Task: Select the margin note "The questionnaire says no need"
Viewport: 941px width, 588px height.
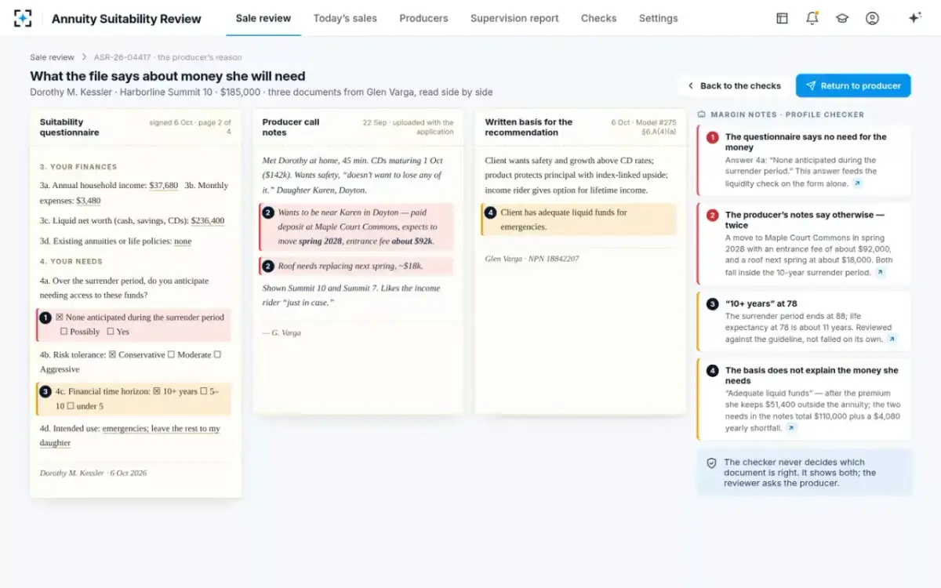Action: click(804, 161)
